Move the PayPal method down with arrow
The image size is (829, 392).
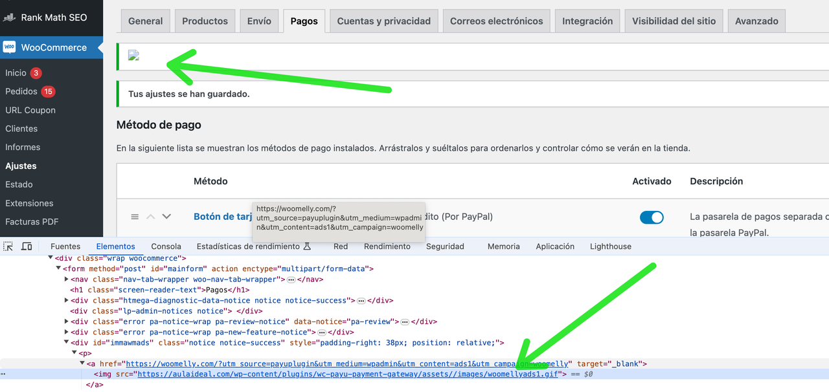pyautogui.click(x=166, y=217)
